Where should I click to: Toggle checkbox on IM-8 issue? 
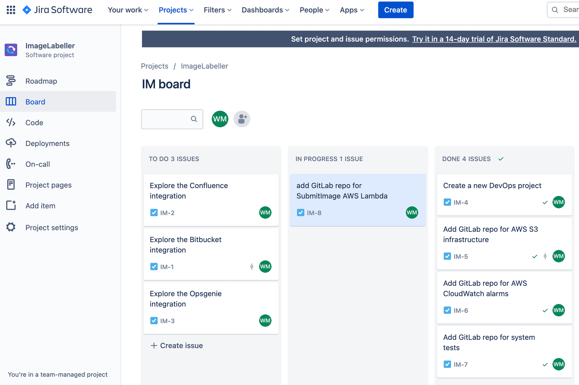(300, 212)
